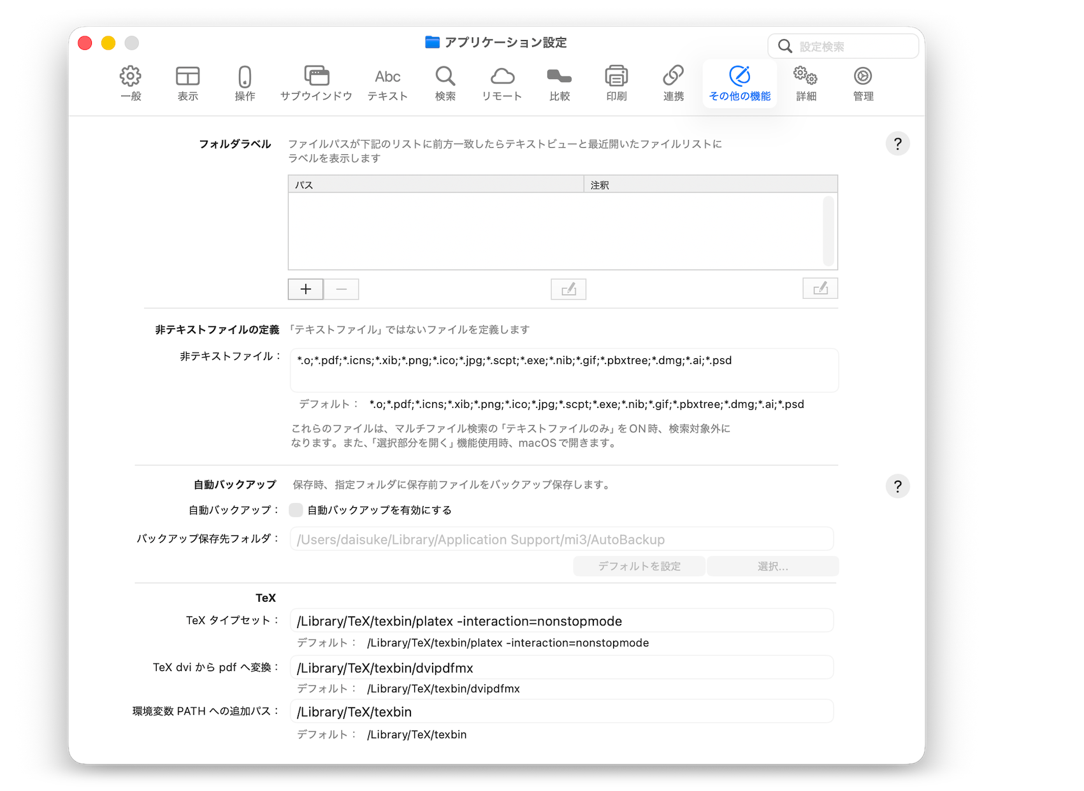Click the 非テキストファイル pattern text field
Viewport: 1084px width, 791px height.
[564, 370]
